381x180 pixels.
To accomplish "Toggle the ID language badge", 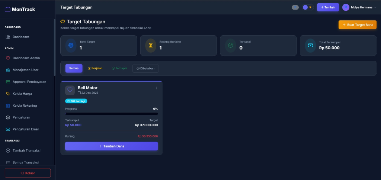I will (x=295, y=7).
